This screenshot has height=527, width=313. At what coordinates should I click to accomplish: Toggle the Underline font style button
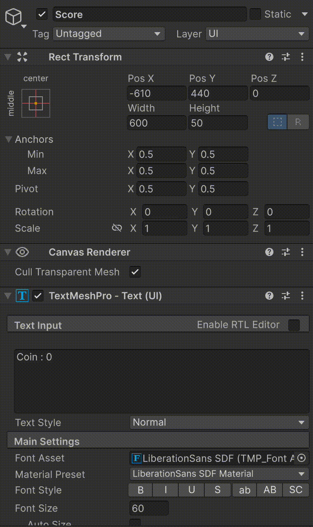[192, 490]
